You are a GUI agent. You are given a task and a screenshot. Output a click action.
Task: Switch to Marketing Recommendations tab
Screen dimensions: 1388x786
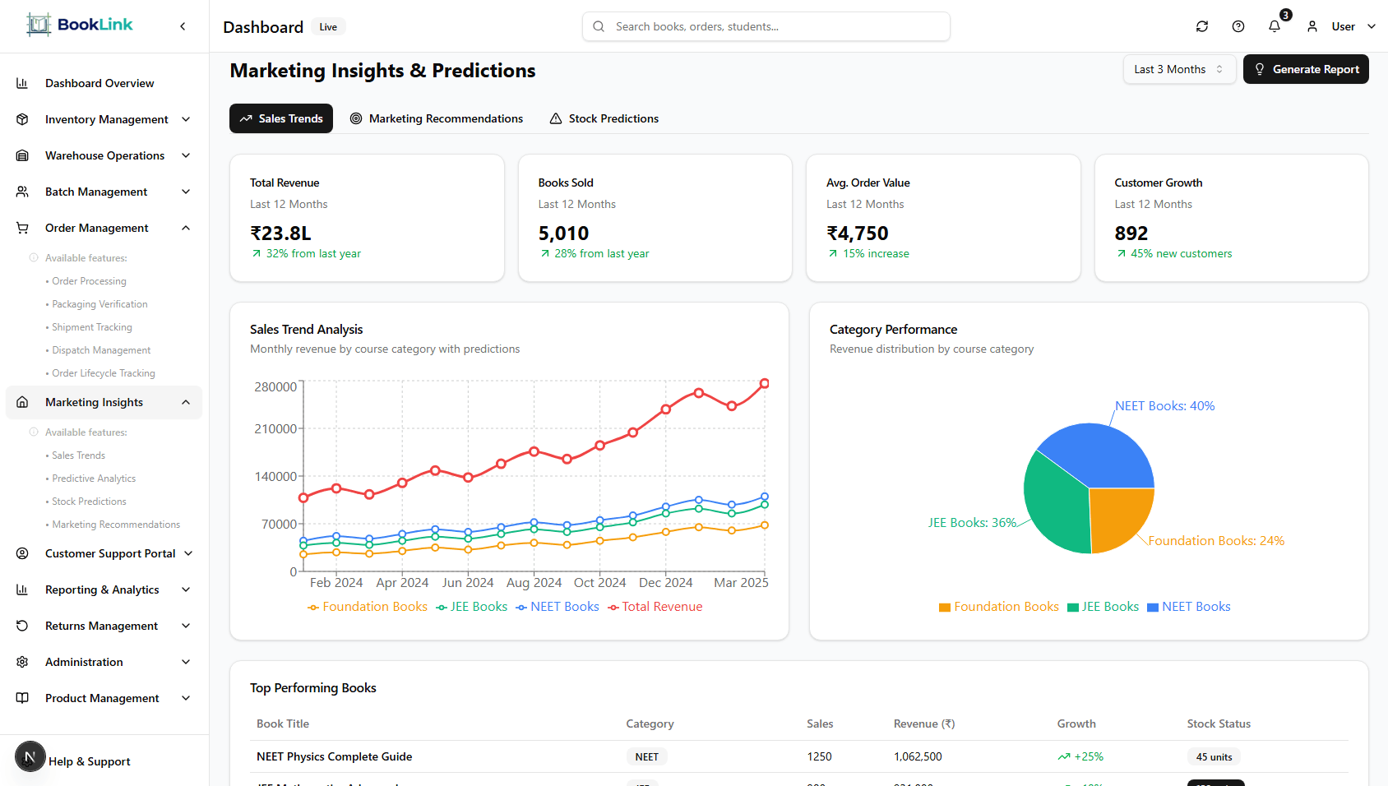pyautogui.click(x=437, y=118)
